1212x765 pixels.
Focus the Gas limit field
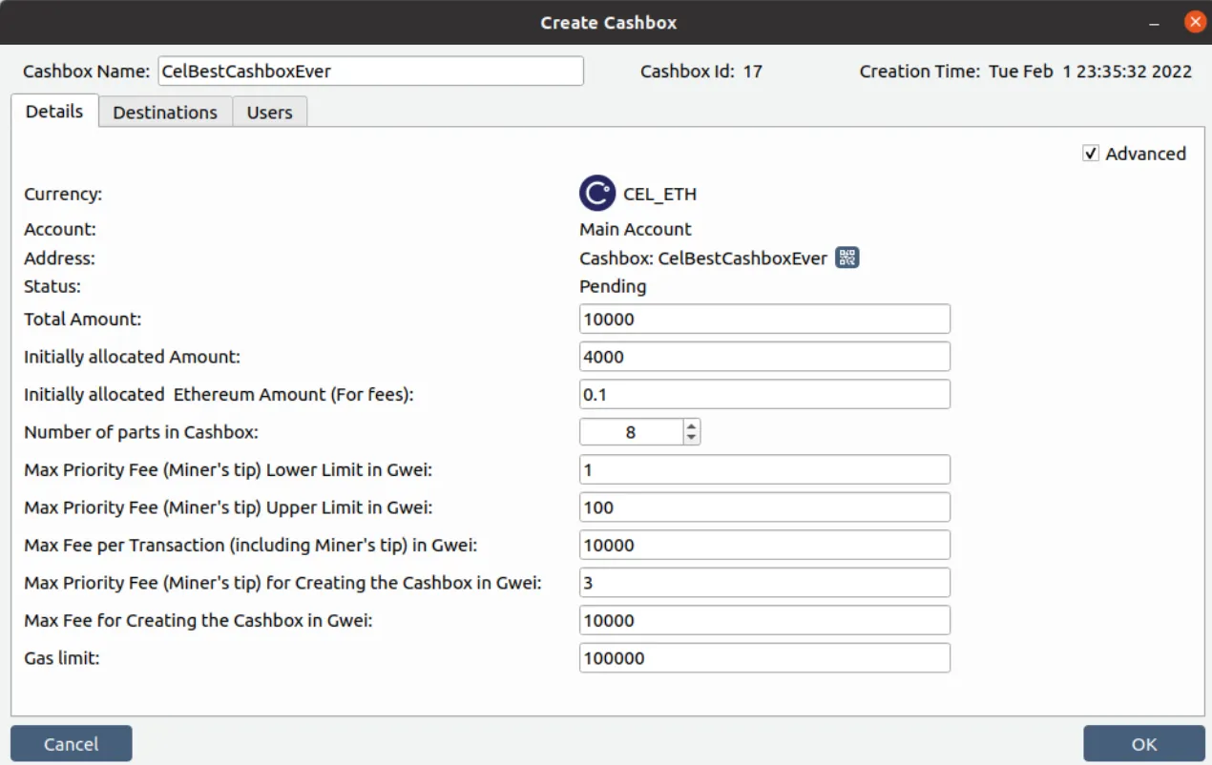click(764, 657)
